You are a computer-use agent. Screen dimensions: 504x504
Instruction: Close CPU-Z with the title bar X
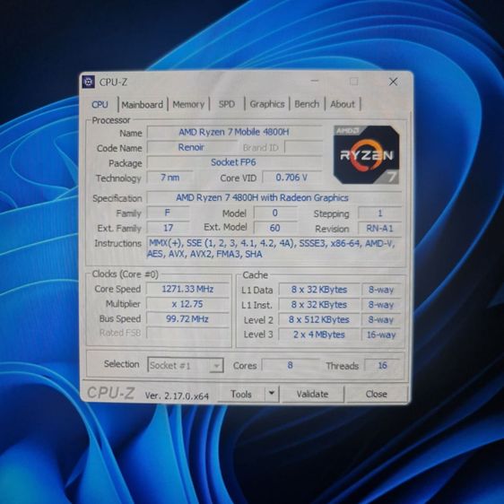(x=393, y=82)
